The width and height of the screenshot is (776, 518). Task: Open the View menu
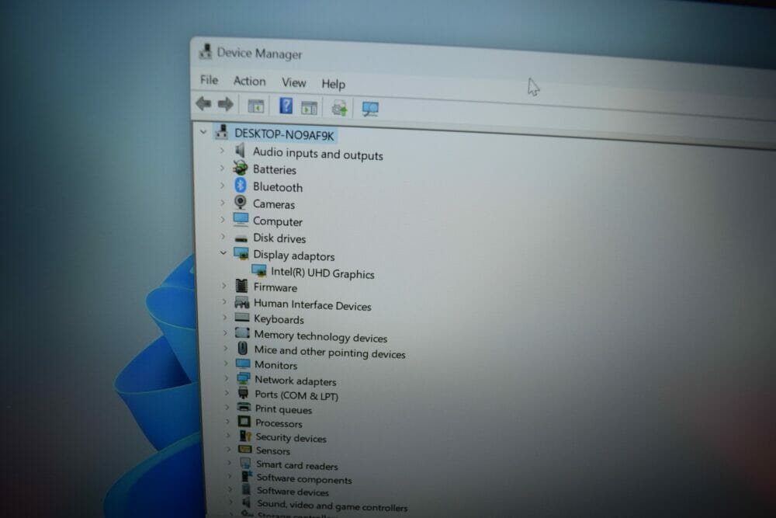coord(293,82)
